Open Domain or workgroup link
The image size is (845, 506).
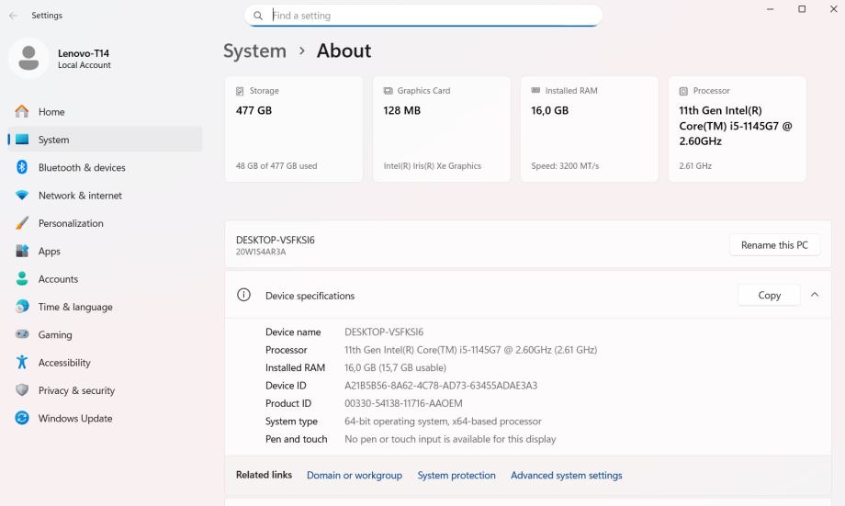pos(355,476)
